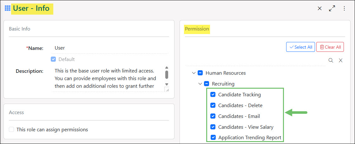Image resolution: width=355 pixels, height=144 pixels.
Task: Click the Candidates - Delete label
Action: point(240,105)
